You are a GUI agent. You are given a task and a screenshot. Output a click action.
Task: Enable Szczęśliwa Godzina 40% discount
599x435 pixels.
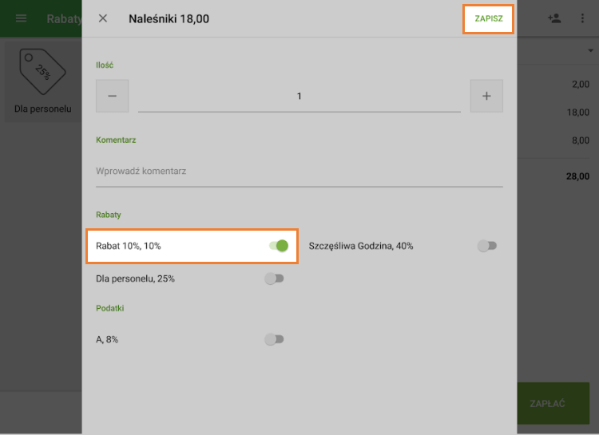point(486,246)
